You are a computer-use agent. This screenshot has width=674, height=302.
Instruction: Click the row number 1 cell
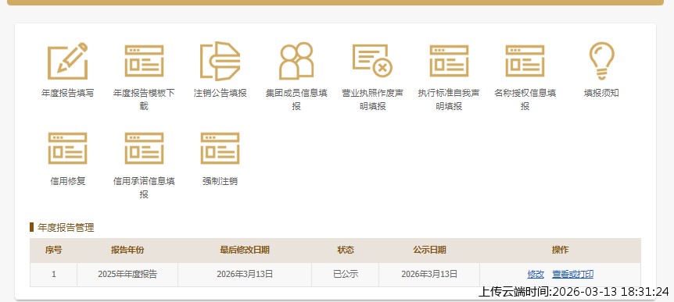tap(53, 274)
